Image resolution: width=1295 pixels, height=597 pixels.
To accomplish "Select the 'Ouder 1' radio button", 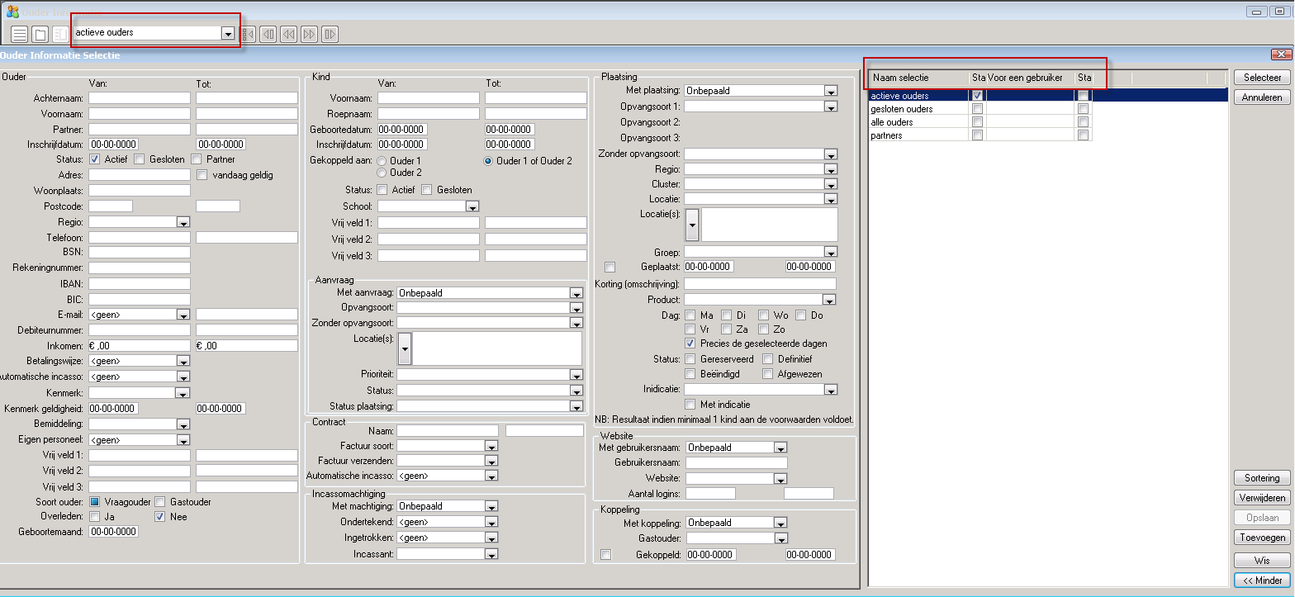I will tap(382, 161).
